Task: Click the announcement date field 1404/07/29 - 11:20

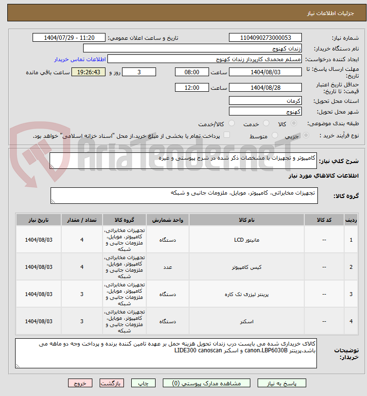Action: click(69, 38)
